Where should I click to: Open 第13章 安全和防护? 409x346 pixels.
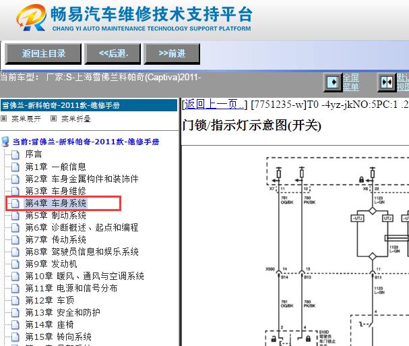pyautogui.click(x=63, y=312)
